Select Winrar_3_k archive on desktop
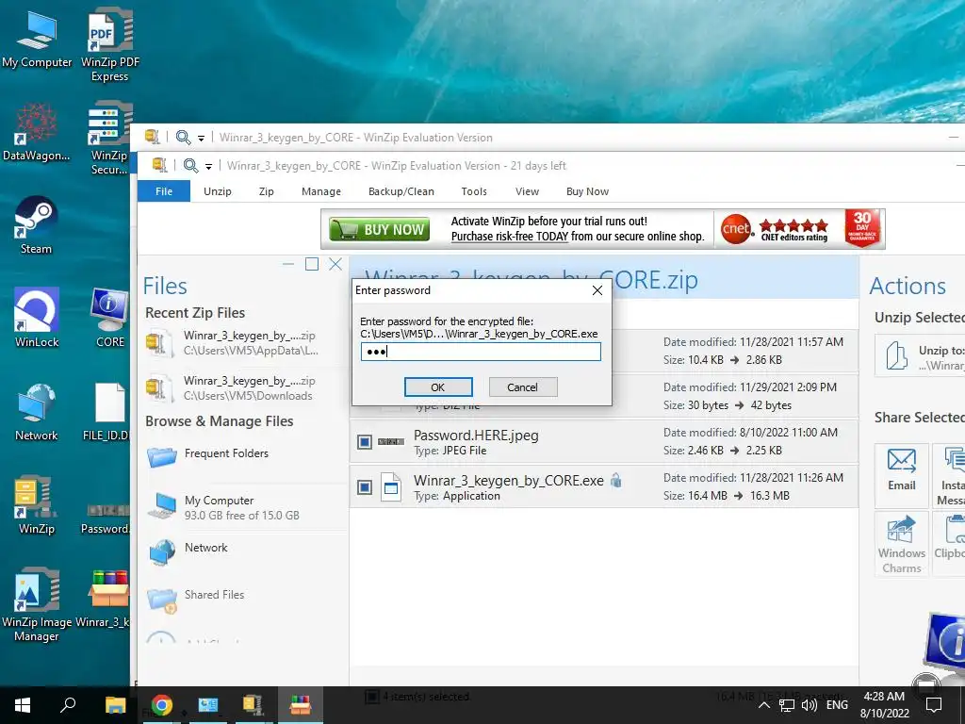This screenshot has height=724, width=965. 105,599
